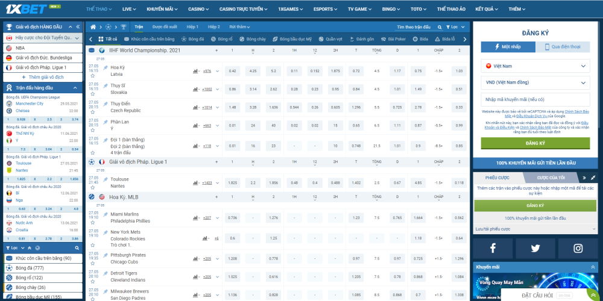Viewport: 603px width, 301px height.
Task: Open the PHIẾU CƯỢC tab
Action: 497,178
